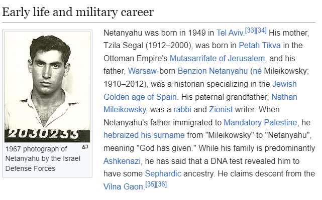Open the Benzion Netanyahu link
This screenshot has height=200, width=322.
pyautogui.click(x=212, y=71)
